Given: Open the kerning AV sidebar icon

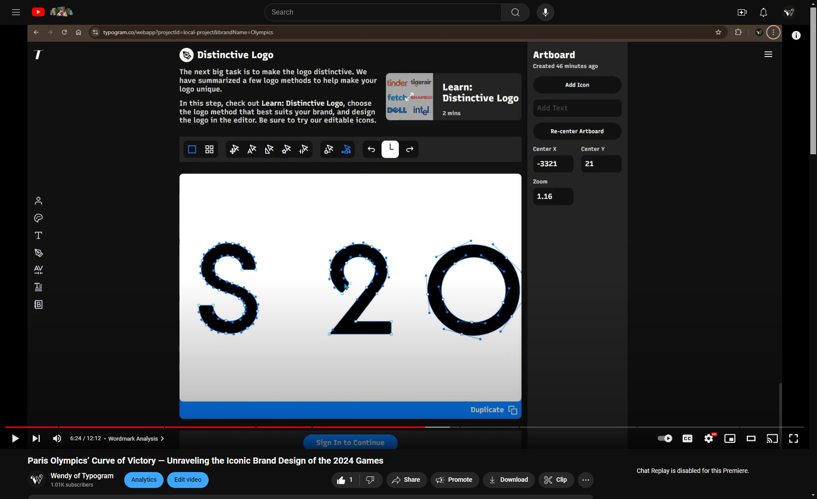Looking at the screenshot, I should pos(38,270).
